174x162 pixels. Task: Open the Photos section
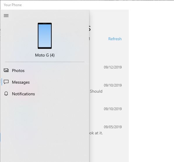pyautogui.click(x=45, y=71)
